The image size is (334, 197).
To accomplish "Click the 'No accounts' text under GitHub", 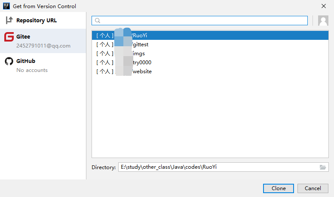I will pyautogui.click(x=32, y=70).
